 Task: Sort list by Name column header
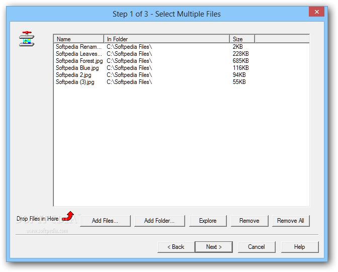point(78,39)
